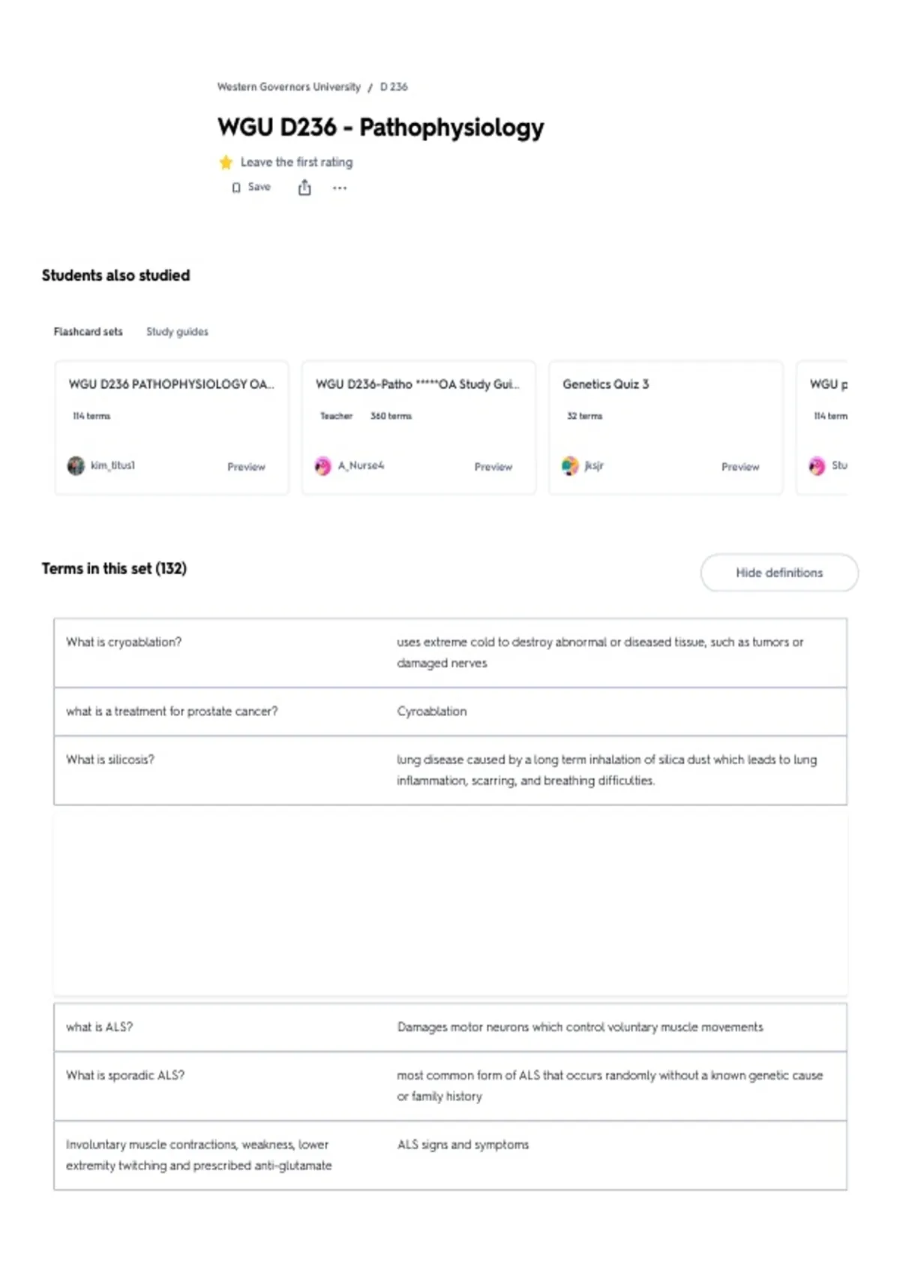Click the avatar on the partially visible fourth card

[817, 466]
